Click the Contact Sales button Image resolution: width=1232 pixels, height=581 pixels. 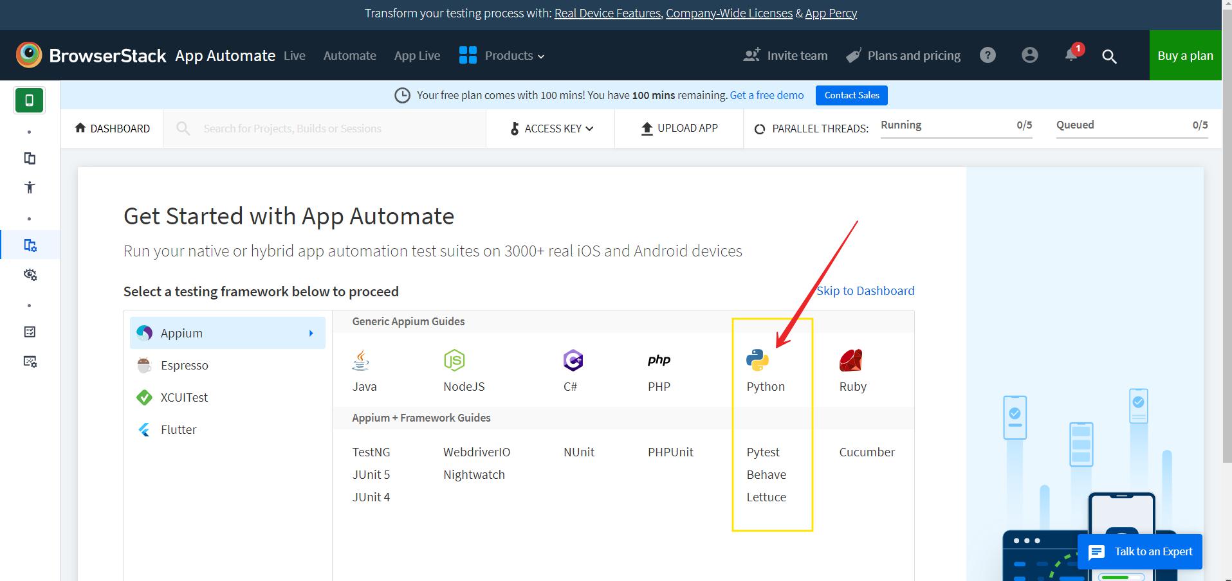click(852, 95)
